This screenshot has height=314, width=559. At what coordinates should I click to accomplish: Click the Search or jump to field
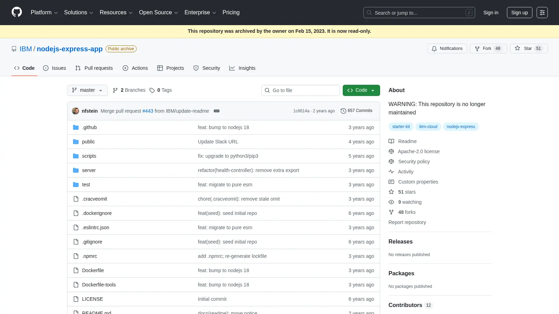(x=419, y=13)
